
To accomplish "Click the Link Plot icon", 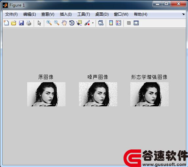I will click(101, 23).
